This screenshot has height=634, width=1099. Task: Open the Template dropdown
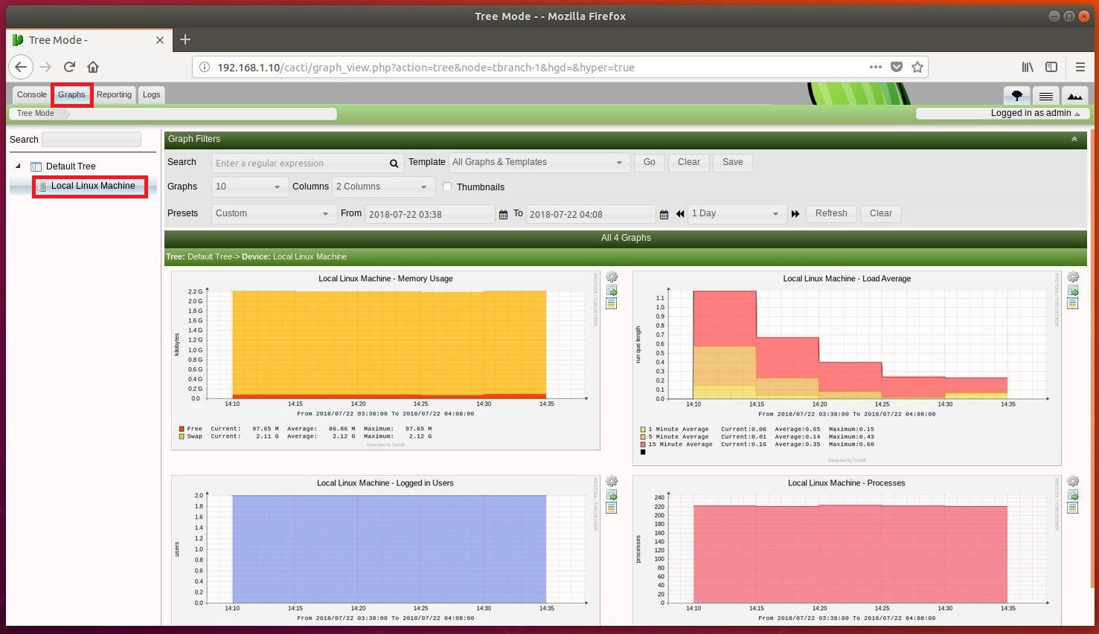[538, 163]
